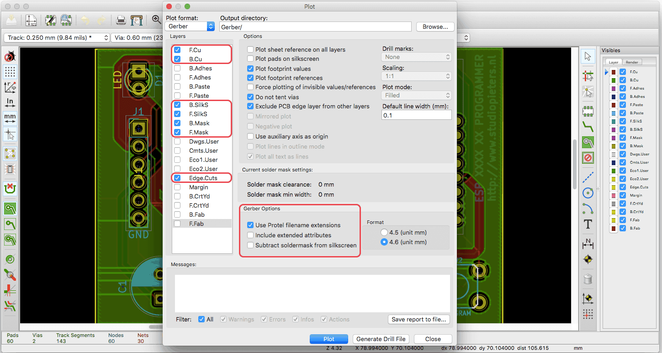Close the Plot dialog via Close button
662x353 pixels.
[433, 339]
